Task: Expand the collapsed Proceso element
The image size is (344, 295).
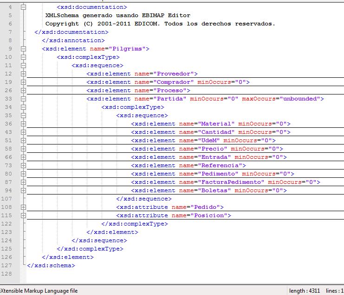Action: [x=23, y=91]
